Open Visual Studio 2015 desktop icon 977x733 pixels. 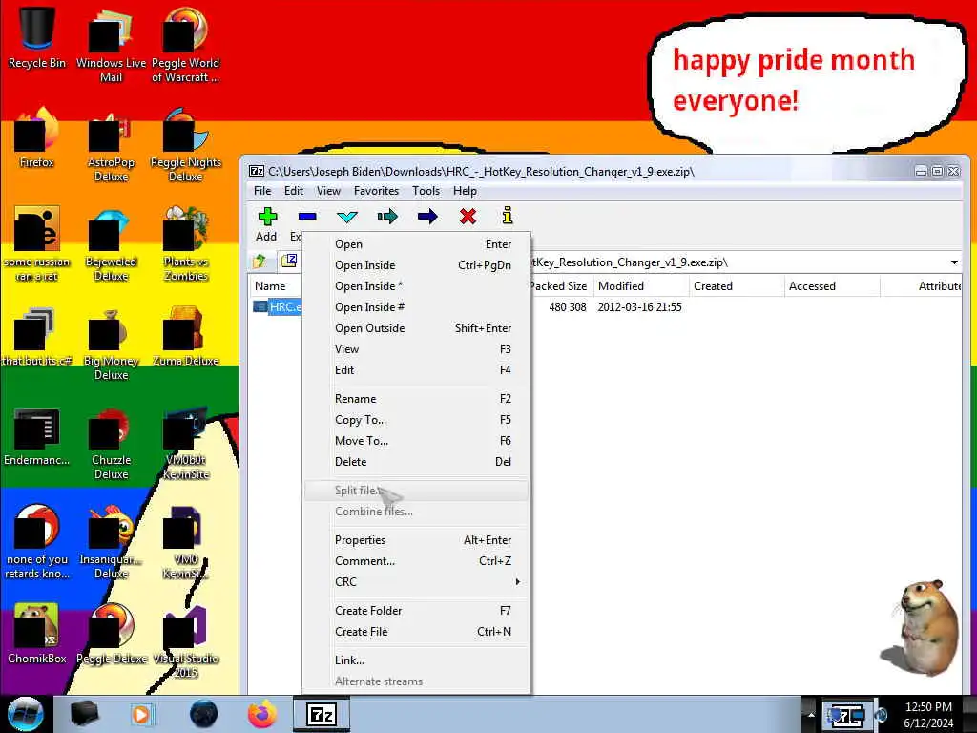click(x=186, y=640)
